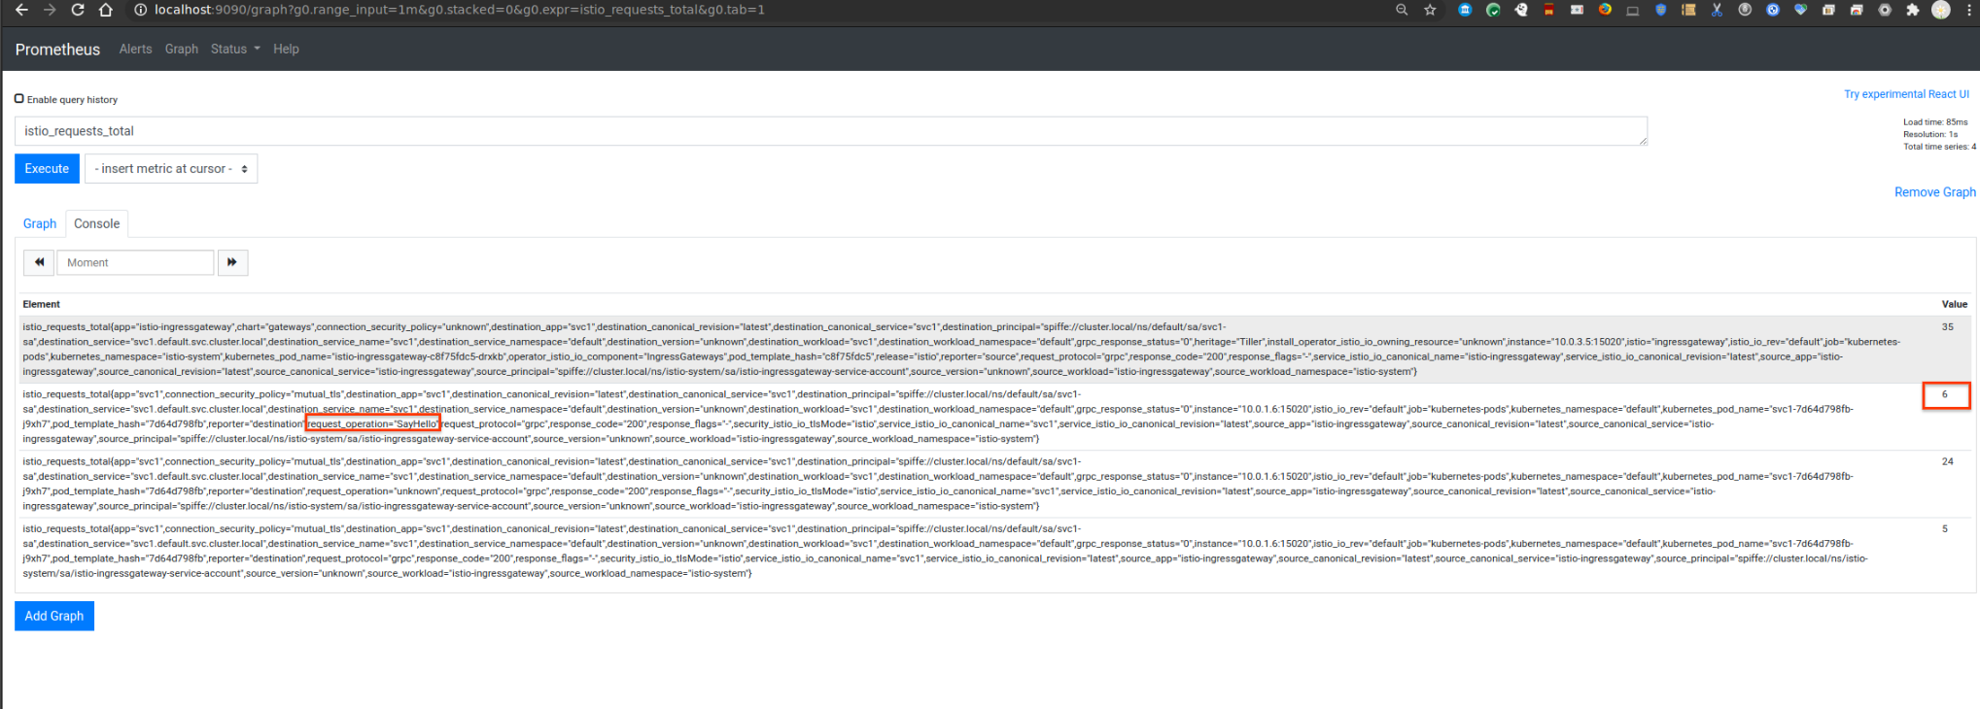Open the three-dot browser menu
Viewport: 1980px width, 709px height.
tap(1968, 10)
